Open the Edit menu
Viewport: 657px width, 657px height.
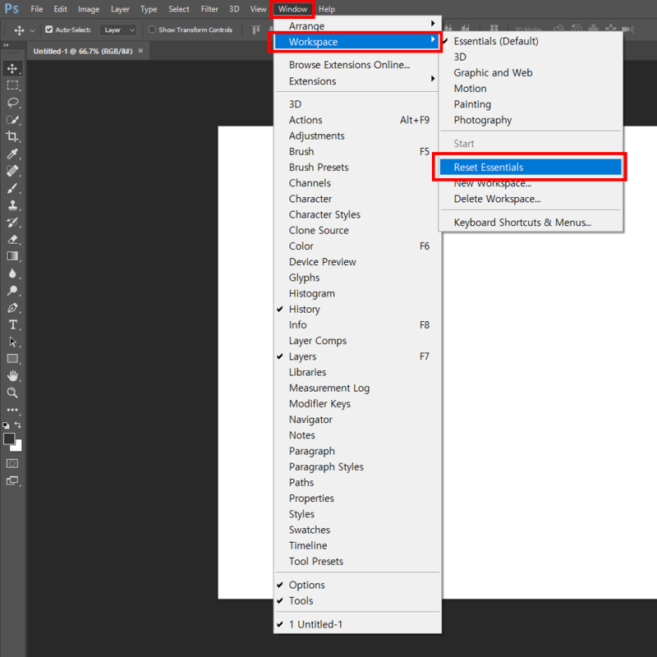point(60,9)
